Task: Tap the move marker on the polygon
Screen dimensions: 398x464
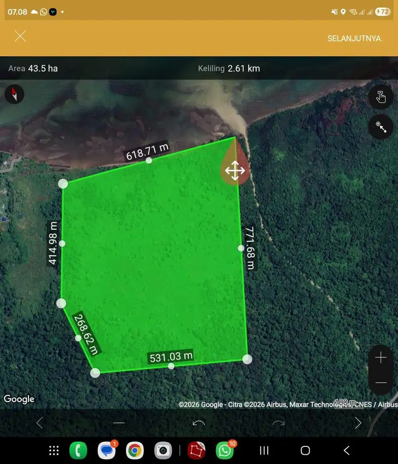Action: point(235,170)
